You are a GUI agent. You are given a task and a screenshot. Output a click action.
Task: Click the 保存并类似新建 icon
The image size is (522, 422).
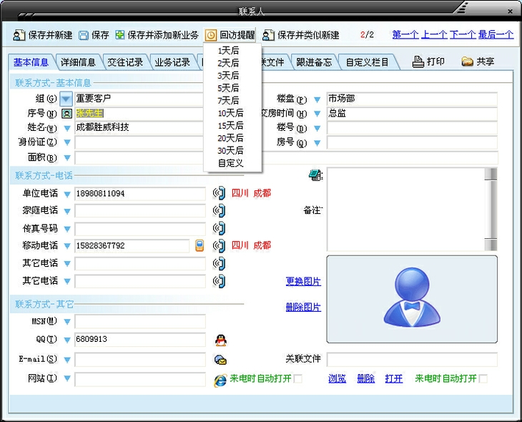tap(268, 35)
